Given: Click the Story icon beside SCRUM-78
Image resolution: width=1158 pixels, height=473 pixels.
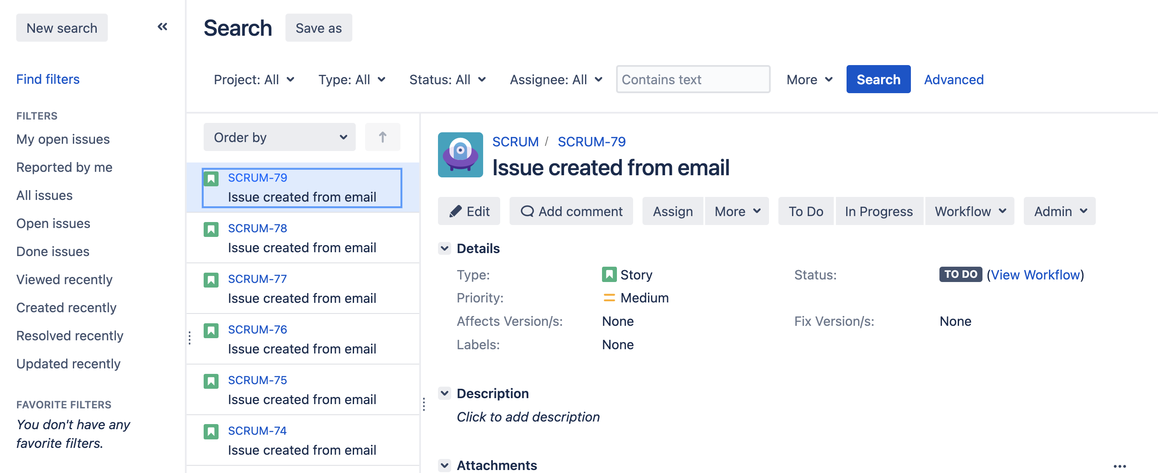Looking at the screenshot, I should click(x=211, y=229).
